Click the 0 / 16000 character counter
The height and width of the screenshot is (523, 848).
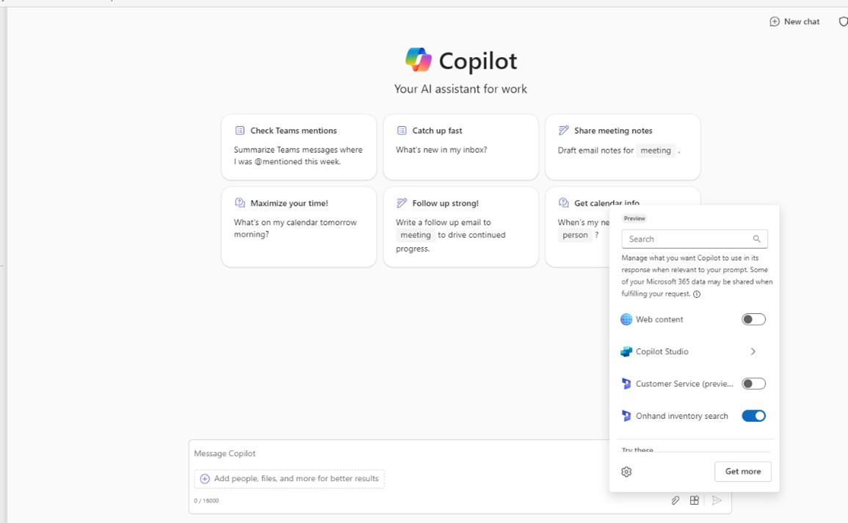206,501
